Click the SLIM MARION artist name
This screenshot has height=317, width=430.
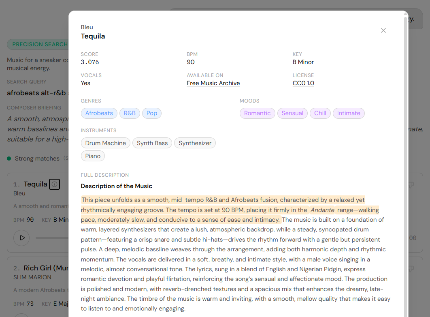[32, 277]
